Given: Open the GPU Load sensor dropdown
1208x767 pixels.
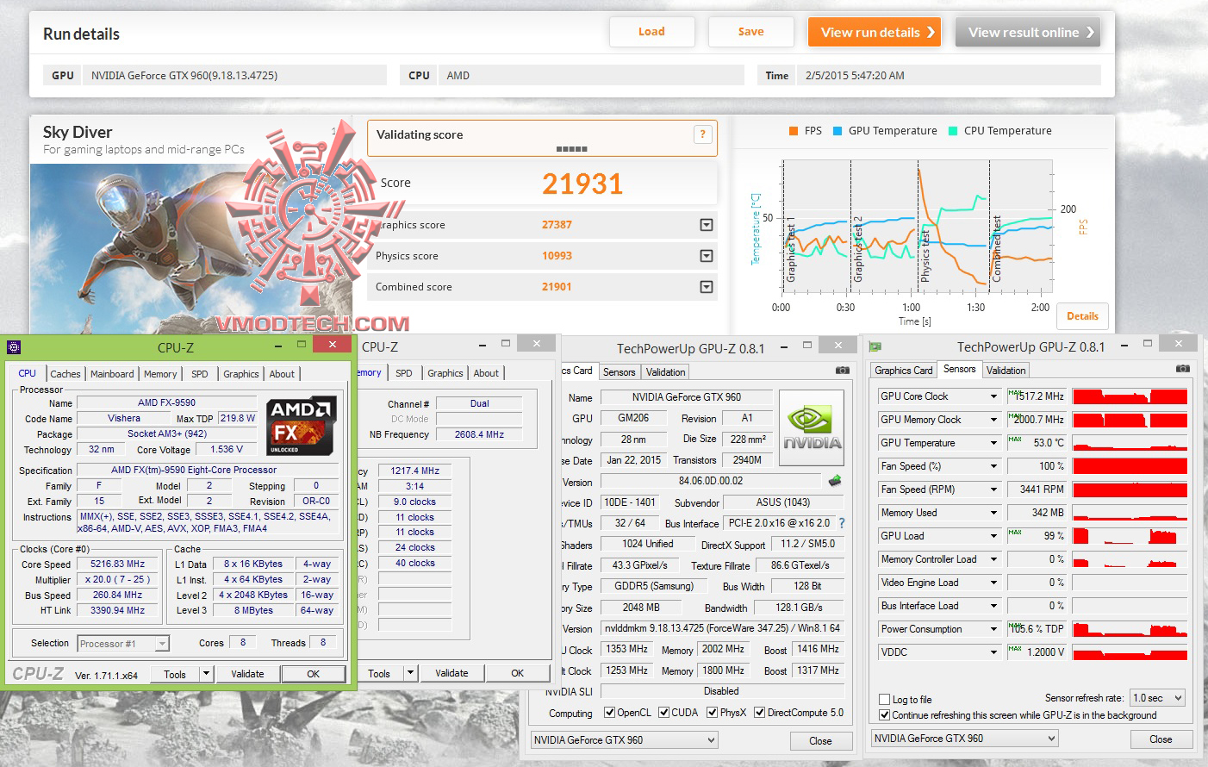Looking at the screenshot, I should pos(993,536).
